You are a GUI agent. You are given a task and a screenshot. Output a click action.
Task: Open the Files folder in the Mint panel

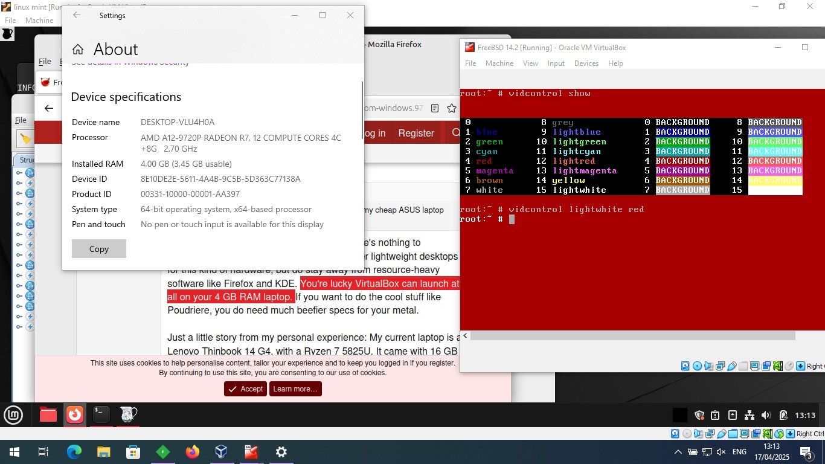coord(48,414)
